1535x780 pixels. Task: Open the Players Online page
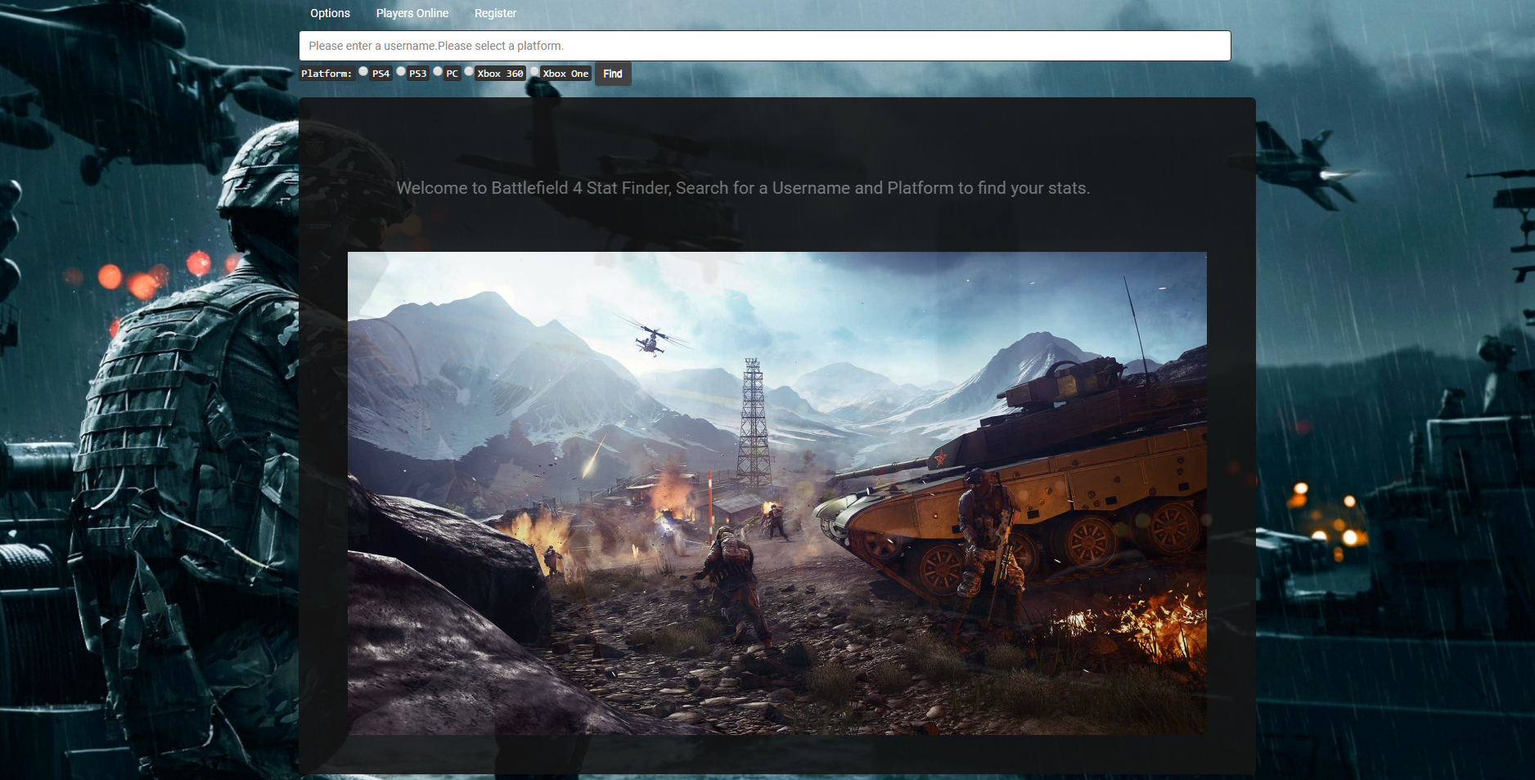point(412,13)
